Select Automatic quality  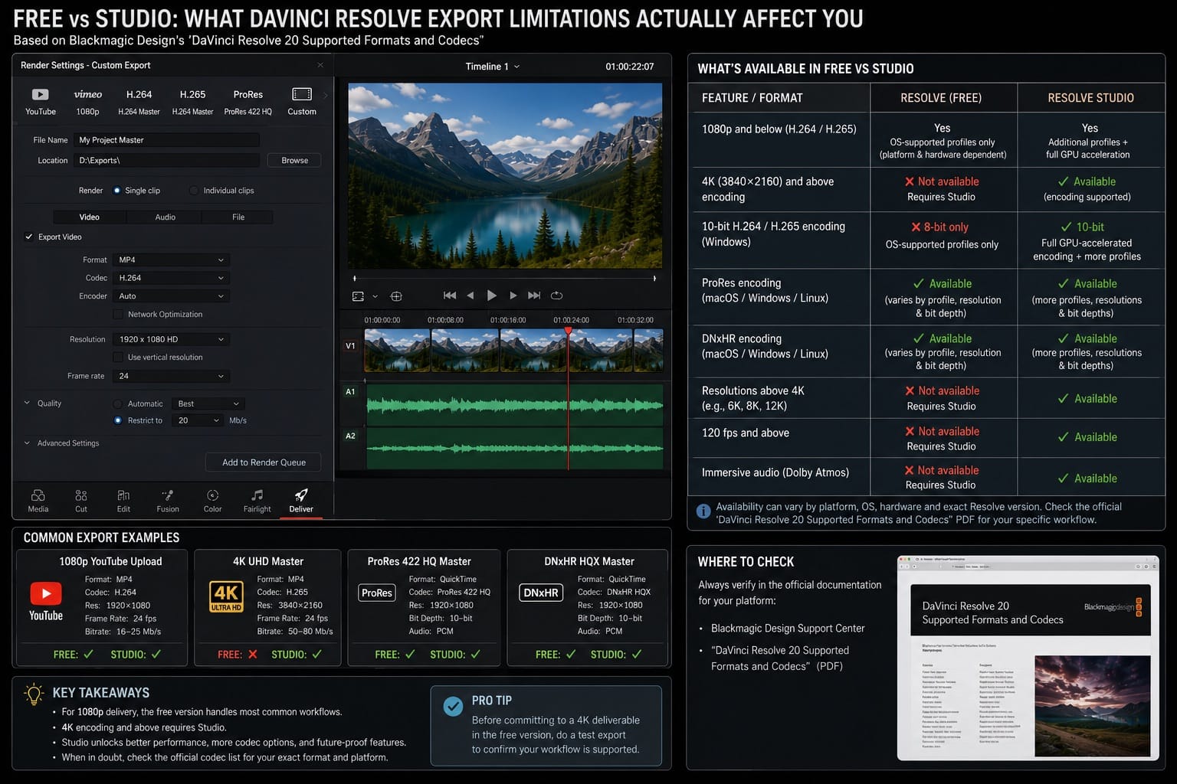click(117, 403)
